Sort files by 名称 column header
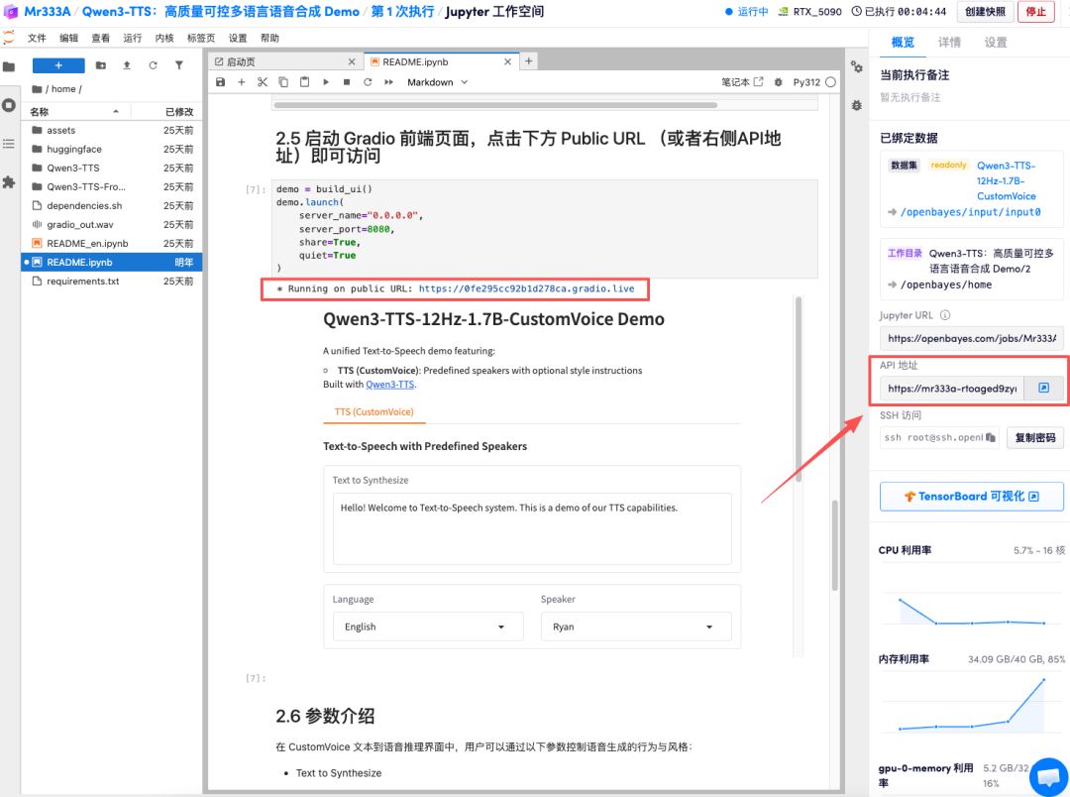 pyautogui.click(x=75, y=111)
